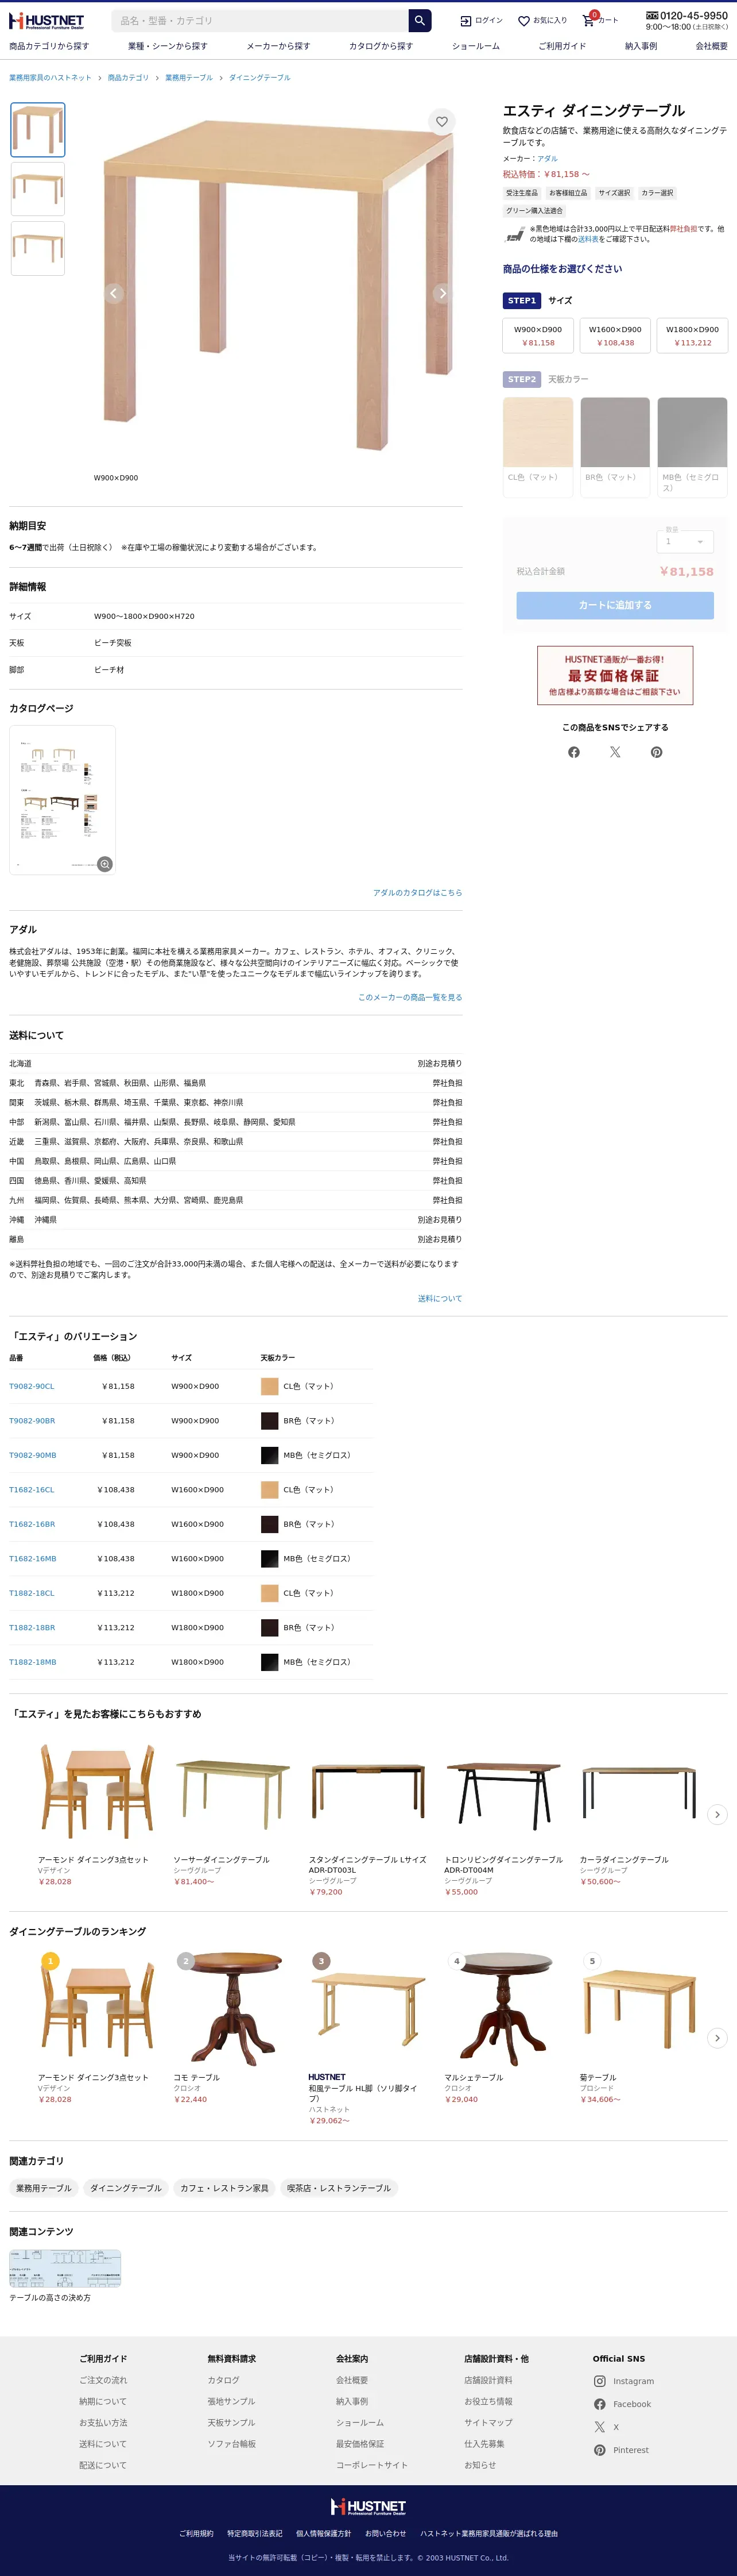Open the login icon link
The height and width of the screenshot is (2576, 737).
point(482,20)
